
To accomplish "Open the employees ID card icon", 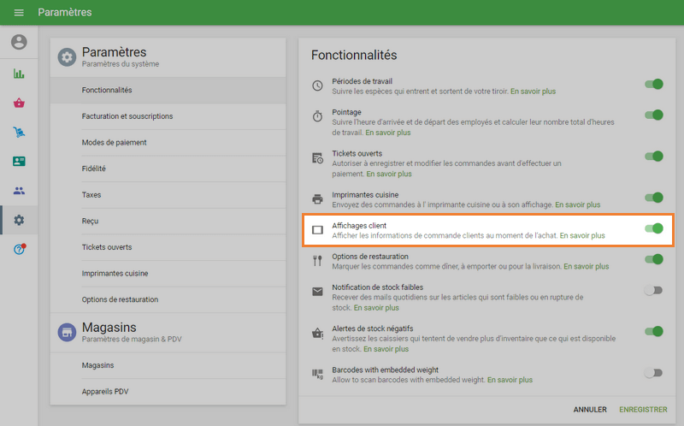I will 19,161.
